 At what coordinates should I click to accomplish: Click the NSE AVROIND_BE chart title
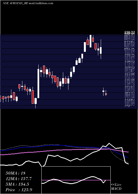point(28,3)
